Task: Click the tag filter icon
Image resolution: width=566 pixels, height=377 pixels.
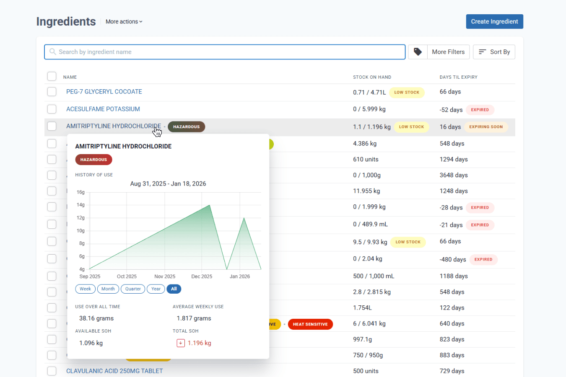Action: (x=418, y=52)
